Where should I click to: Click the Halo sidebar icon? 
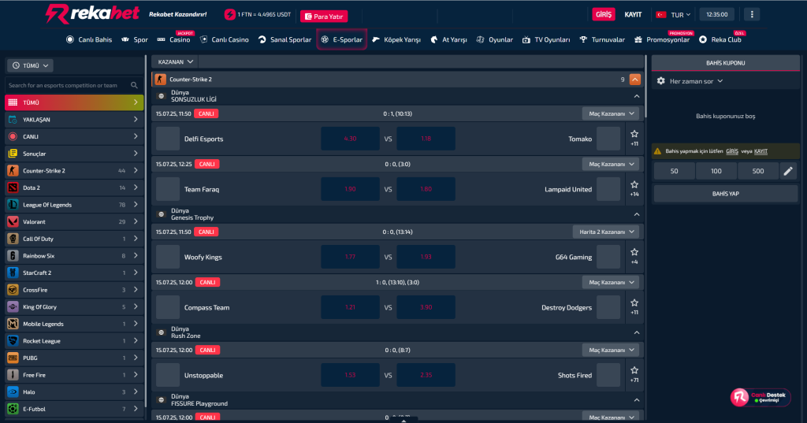(x=13, y=391)
